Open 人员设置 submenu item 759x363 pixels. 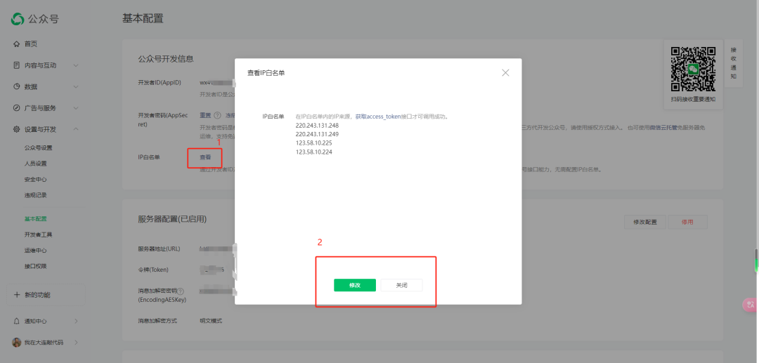35,164
